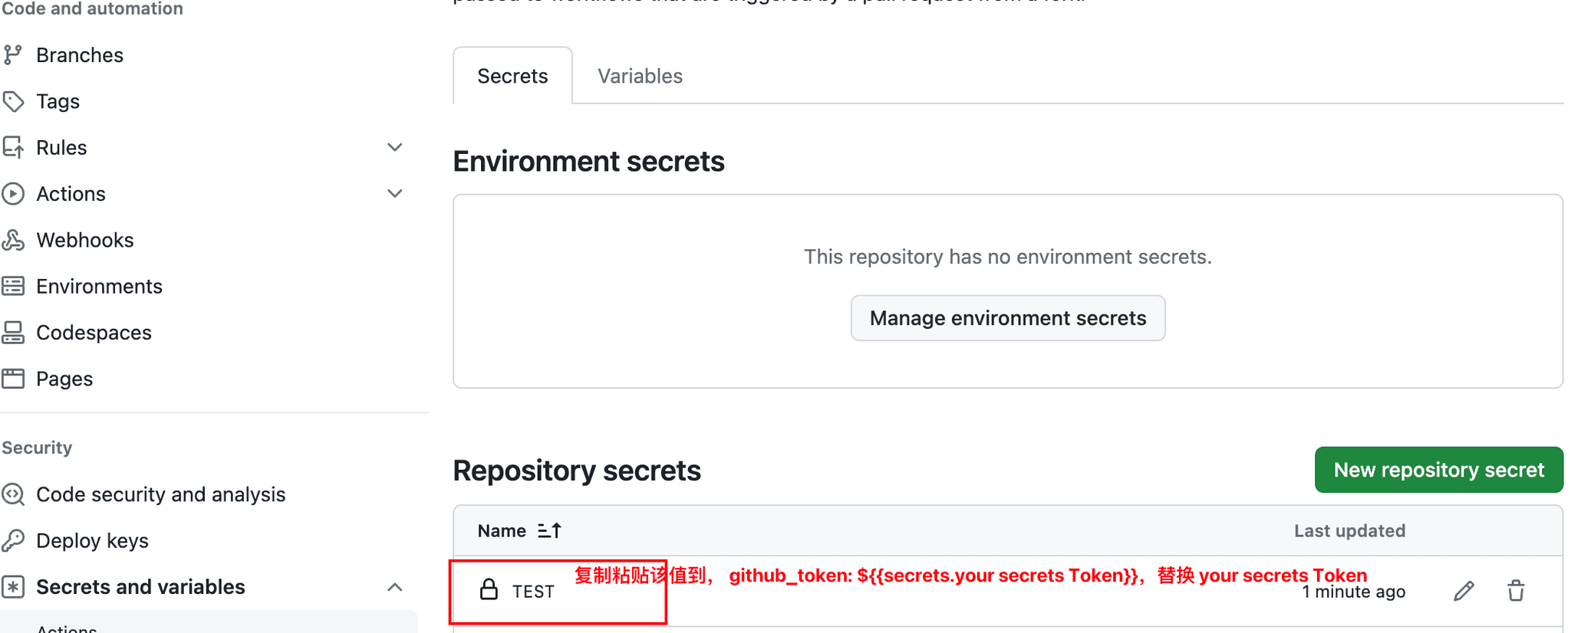Open Code security and analysis settings
This screenshot has height=633, width=1571.
(x=160, y=494)
